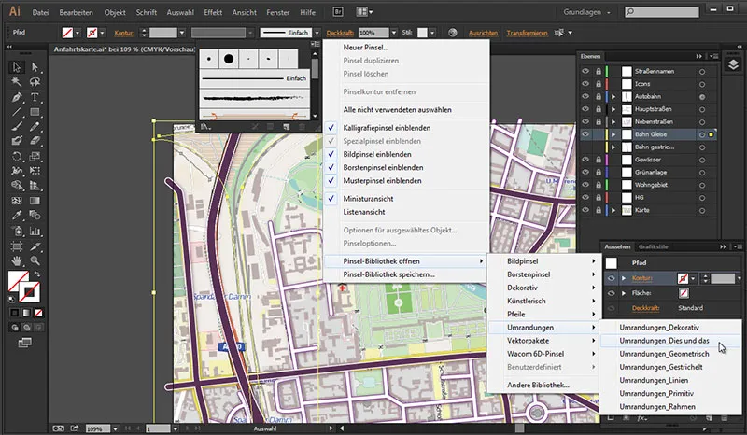Click Deckkraft link in Aussehen panel

645,308
